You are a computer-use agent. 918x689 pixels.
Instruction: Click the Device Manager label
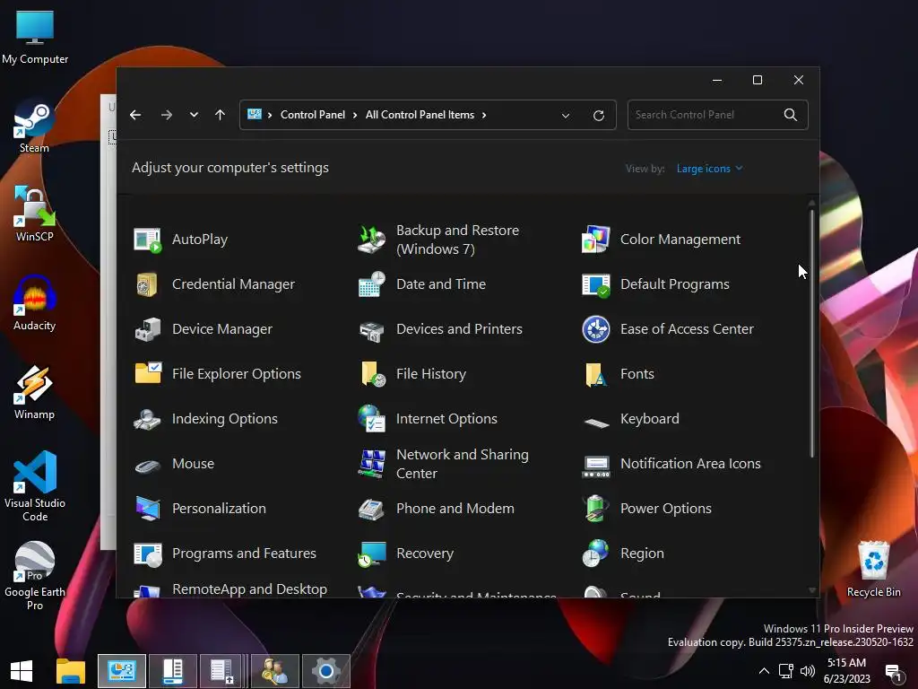coord(222,329)
